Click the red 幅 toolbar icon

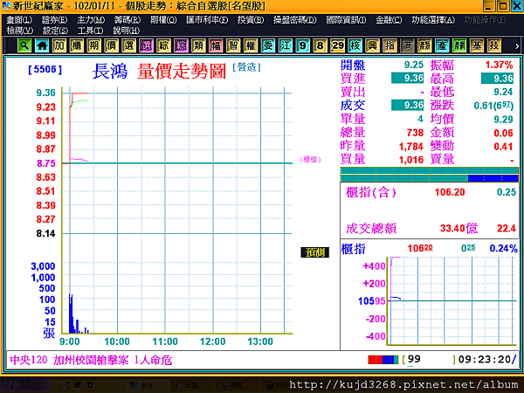point(216,45)
